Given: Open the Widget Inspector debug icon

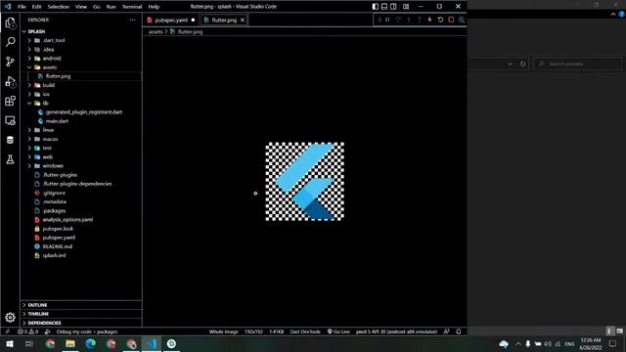Looking at the screenshot, I should click(x=462, y=20).
